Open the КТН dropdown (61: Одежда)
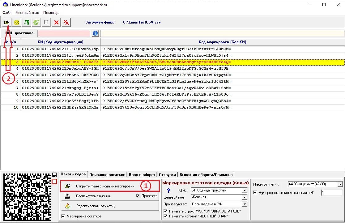Image resolution: width=345 pixels, height=223 pixels. 245,191
